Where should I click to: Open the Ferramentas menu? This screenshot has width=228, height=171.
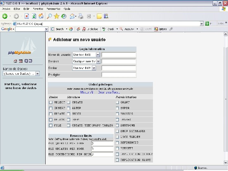point(54,9)
